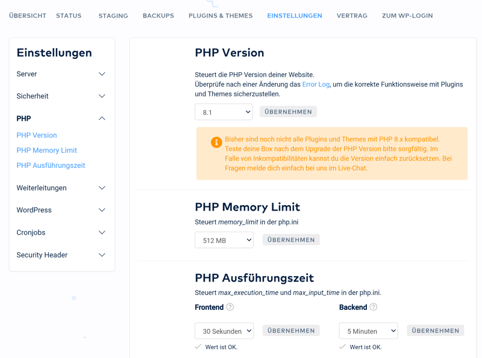Open the Frontend 30 Sekunden dropdown
Screen dimensions: 482x358
click(x=224, y=331)
